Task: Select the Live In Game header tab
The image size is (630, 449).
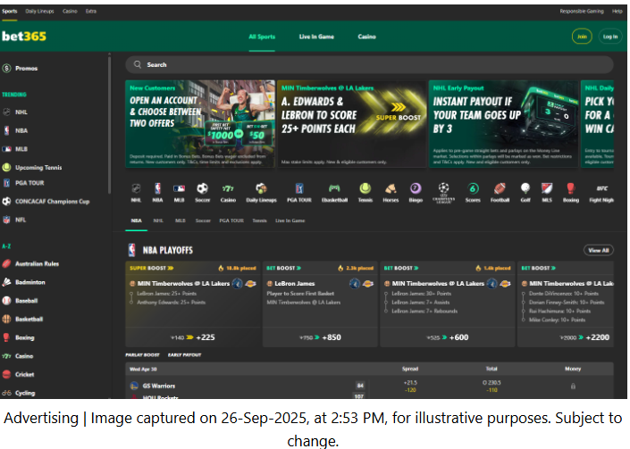Action: 316,37
